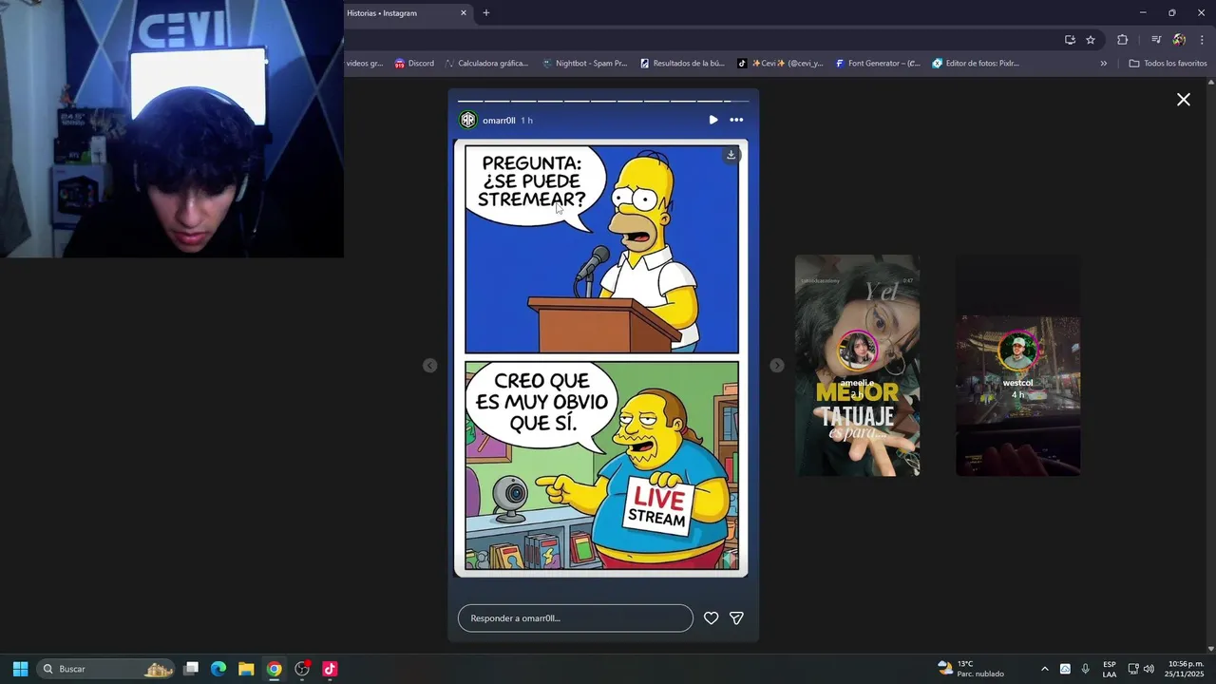Screen dimensions: 1216x684
Task: Open the Font Generator bookmark
Action: click(878, 64)
